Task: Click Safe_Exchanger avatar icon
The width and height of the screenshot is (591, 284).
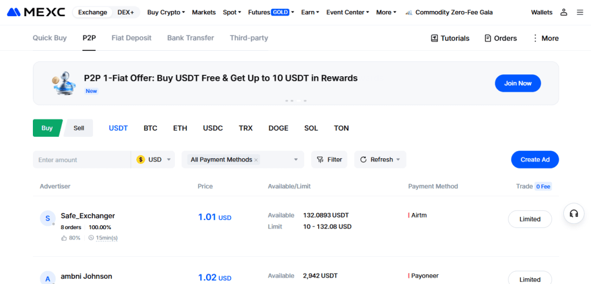Action: pos(47,218)
